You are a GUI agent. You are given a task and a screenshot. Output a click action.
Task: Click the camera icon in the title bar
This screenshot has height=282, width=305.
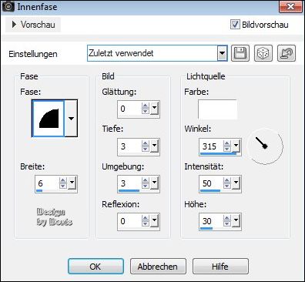[8, 6]
